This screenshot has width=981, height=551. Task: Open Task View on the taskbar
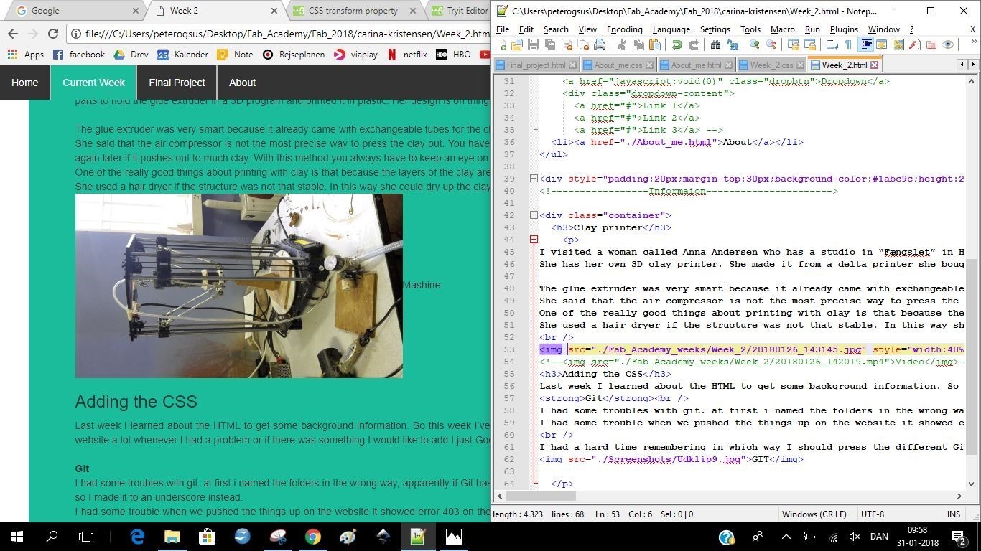[x=86, y=537]
